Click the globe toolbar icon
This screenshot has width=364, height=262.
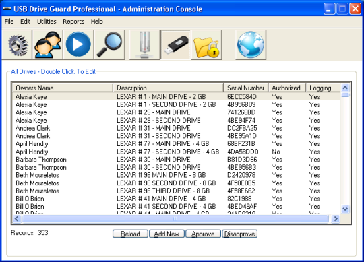(251, 44)
